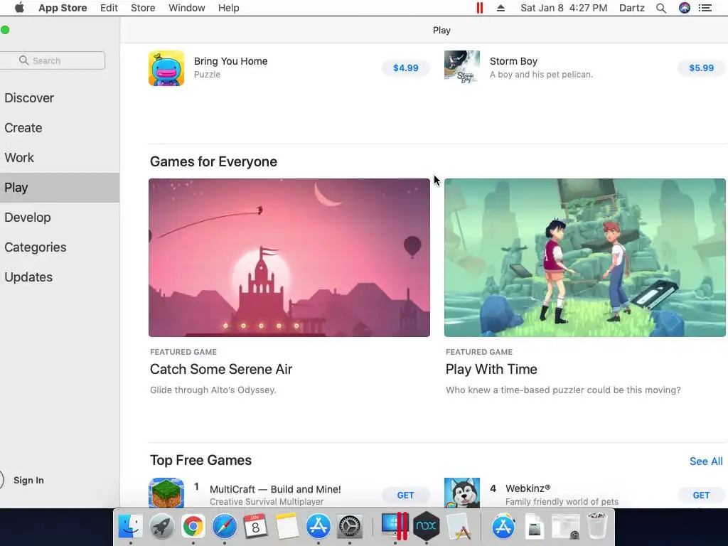Click the date and time in menu bar
Screen dimensions: 728x546
tap(564, 8)
